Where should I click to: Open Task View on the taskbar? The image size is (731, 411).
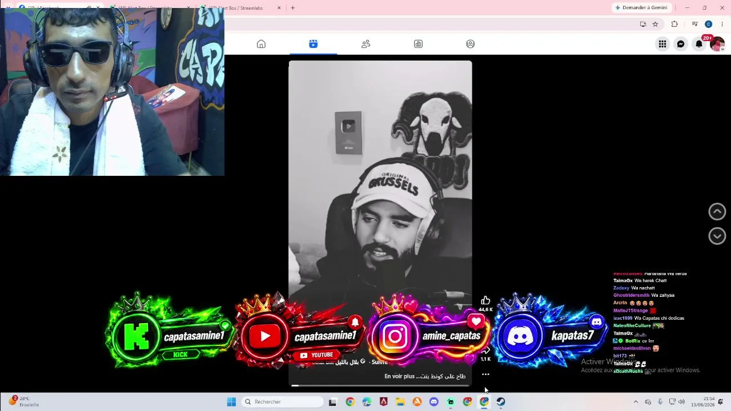pos(332,402)
